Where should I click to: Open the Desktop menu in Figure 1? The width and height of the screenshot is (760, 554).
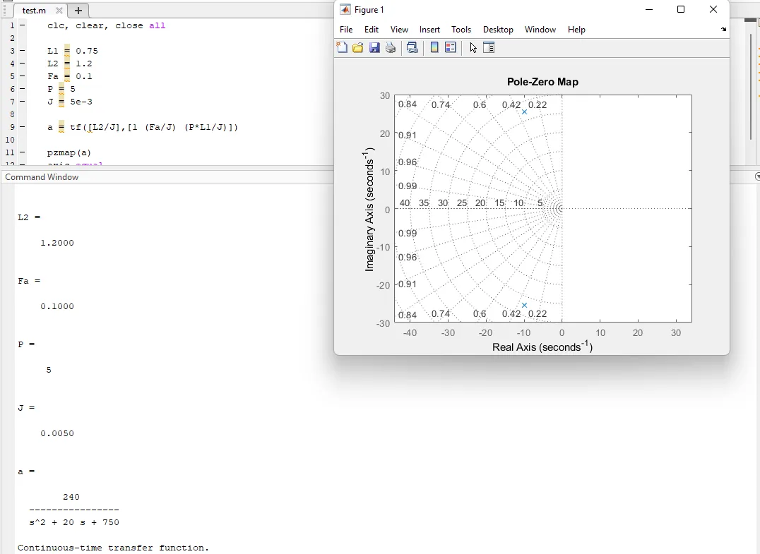(x=498, y=30)
